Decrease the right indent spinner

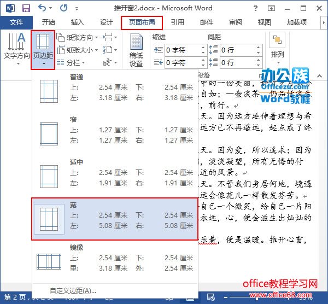point(203,65)
